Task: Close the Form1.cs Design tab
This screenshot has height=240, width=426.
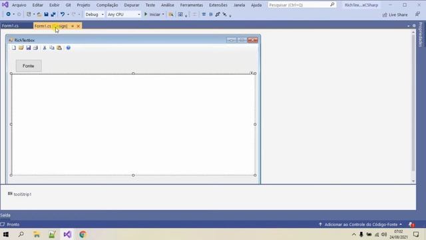Action: 79,26
